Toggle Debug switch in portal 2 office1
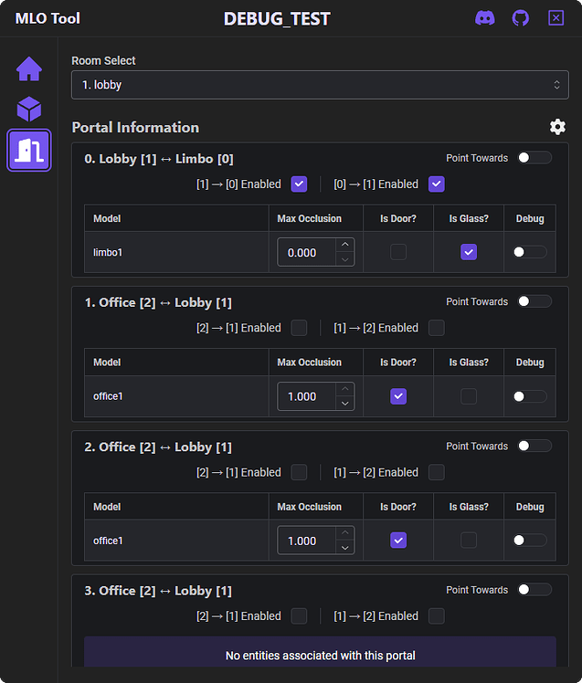This screenshot has height=683, width=582. point(530,541)
